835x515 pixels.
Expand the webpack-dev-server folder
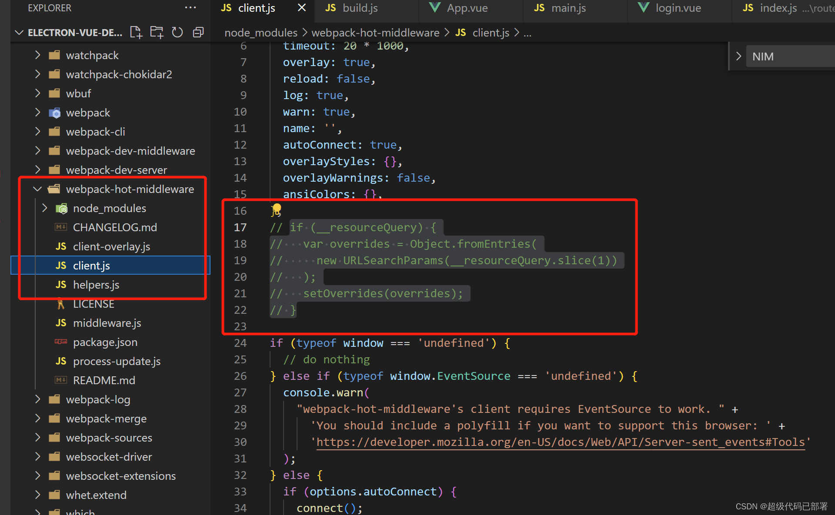(37, 169)
